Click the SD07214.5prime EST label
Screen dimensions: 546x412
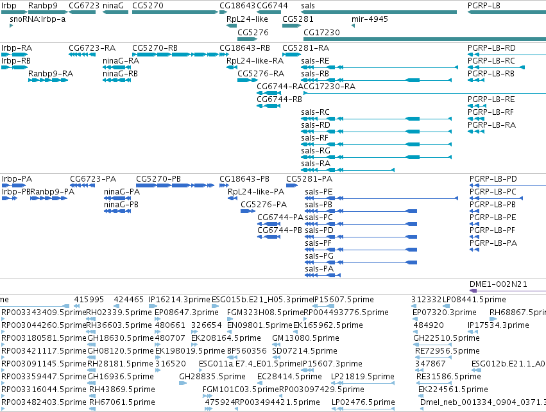point(304,350)
